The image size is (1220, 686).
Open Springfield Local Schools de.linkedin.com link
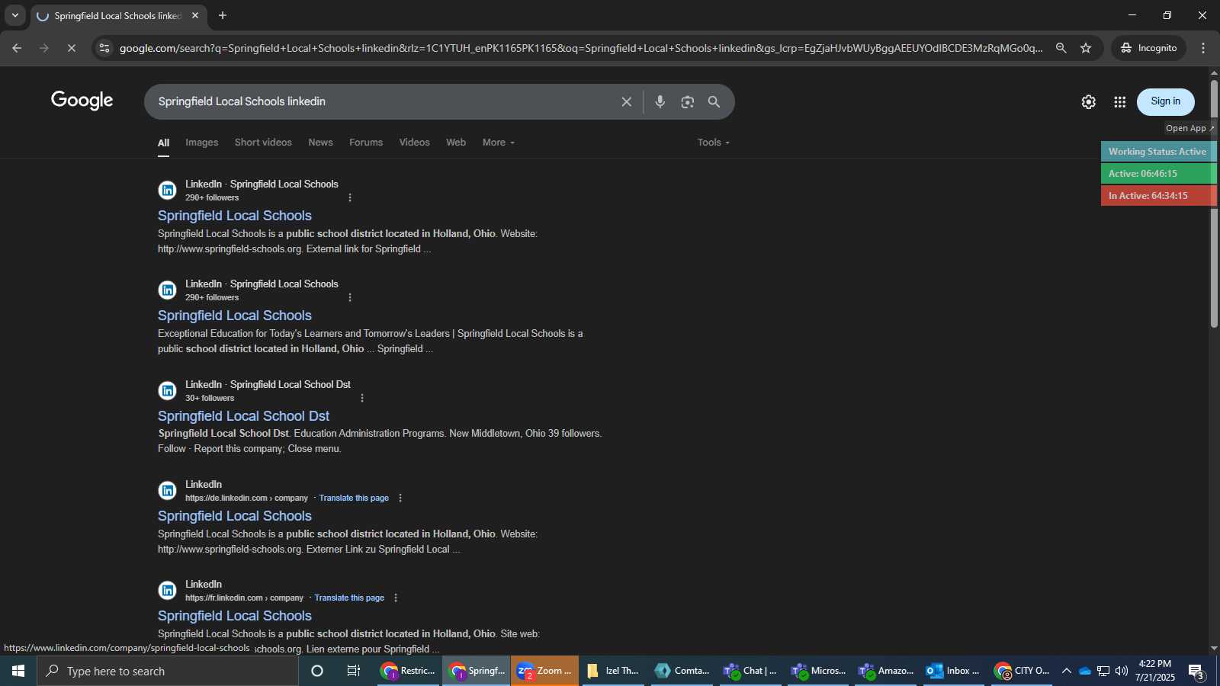point(235,516)
